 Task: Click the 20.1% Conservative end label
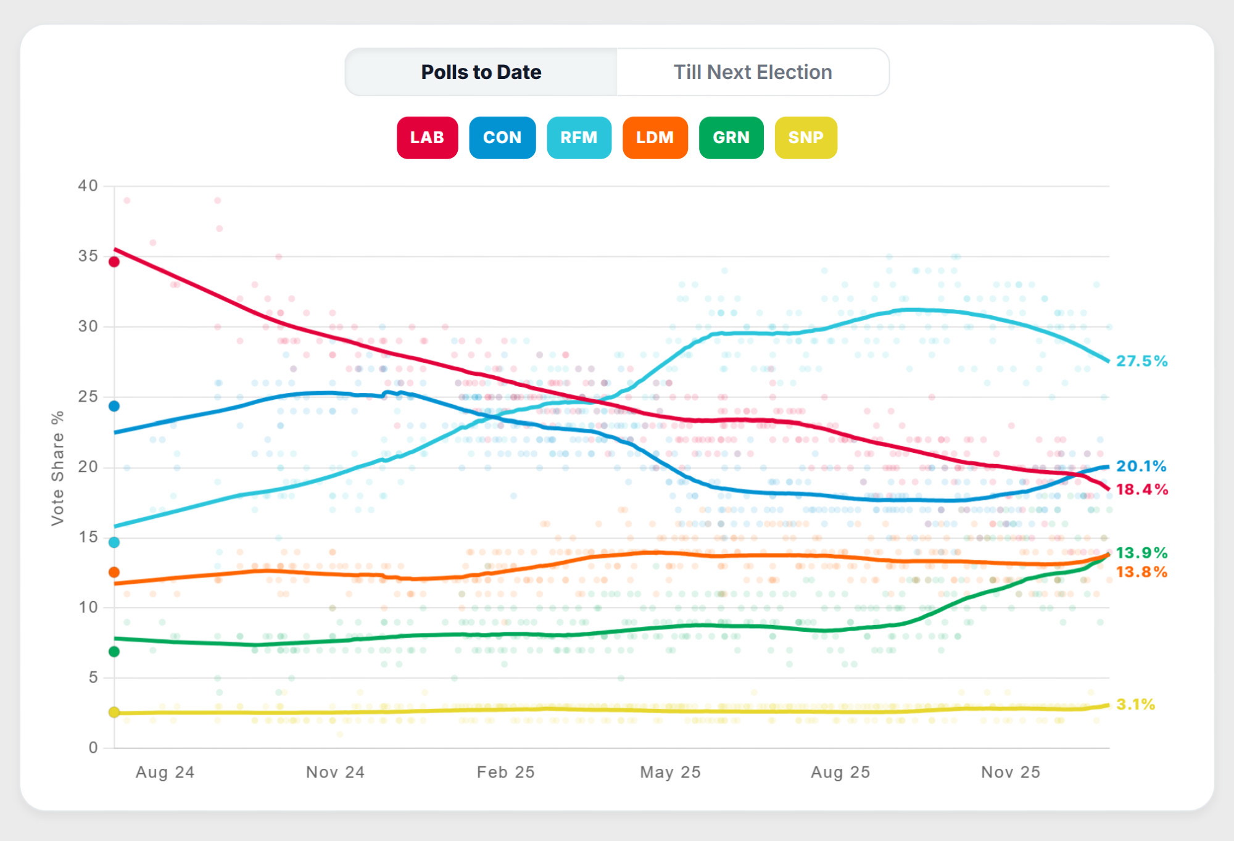[1141, 466]
